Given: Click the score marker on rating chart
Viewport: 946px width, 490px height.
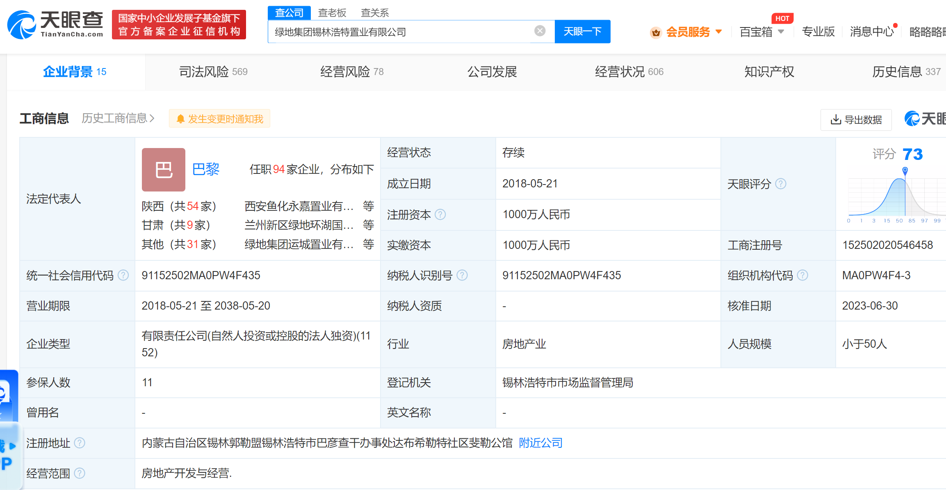Looking at the screenshot, I should (905, 170).
